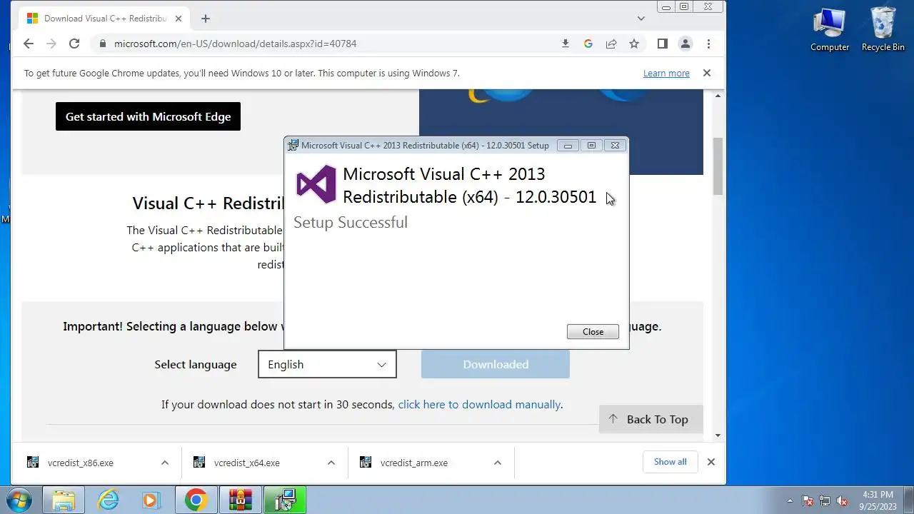Open a new Chrome tab
914x514 pixels.
206,19
